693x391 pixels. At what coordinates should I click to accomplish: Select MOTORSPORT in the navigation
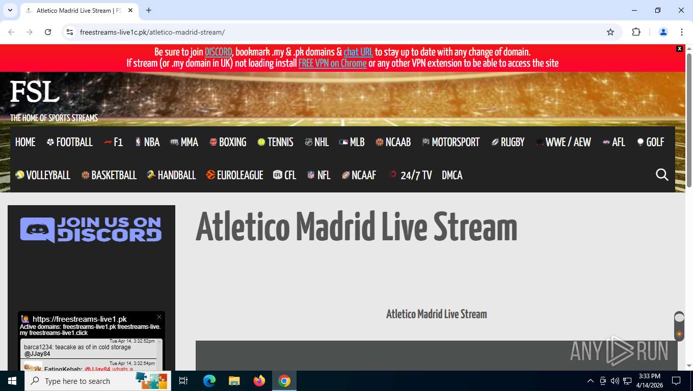pyautogui.click(x=451, y=143)
